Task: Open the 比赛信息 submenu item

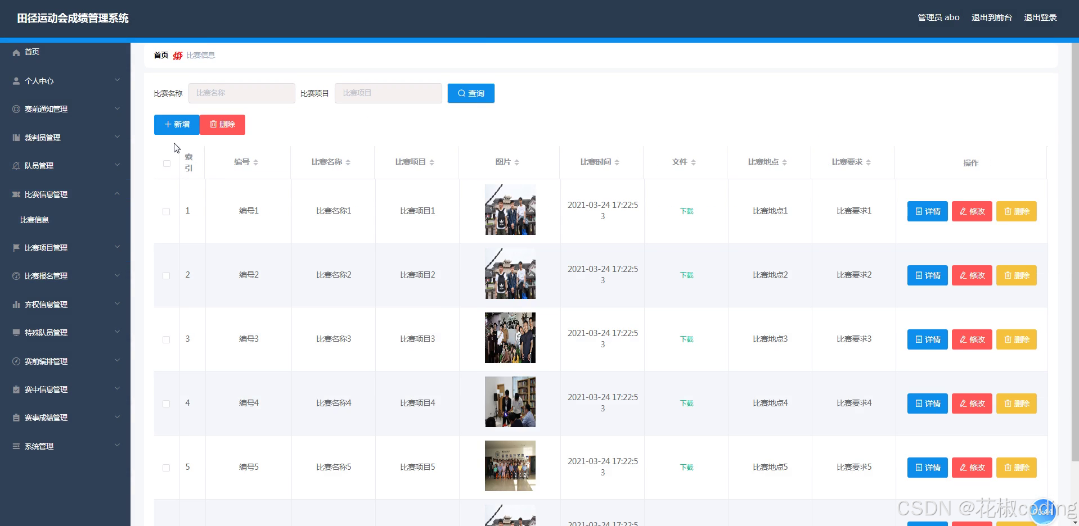Action: [65, 220]
